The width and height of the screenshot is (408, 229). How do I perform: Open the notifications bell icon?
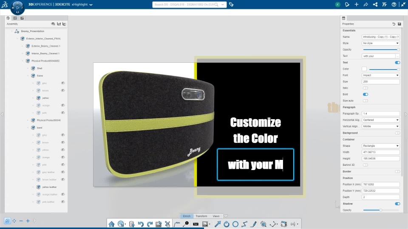point(347,4)
